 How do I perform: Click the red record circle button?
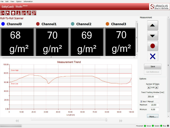[x=152, y=46]
